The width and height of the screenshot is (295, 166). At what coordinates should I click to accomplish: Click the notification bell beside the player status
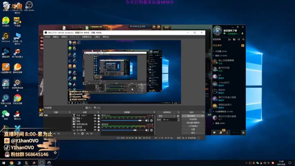pyautogui.click(x=242, y=34)
